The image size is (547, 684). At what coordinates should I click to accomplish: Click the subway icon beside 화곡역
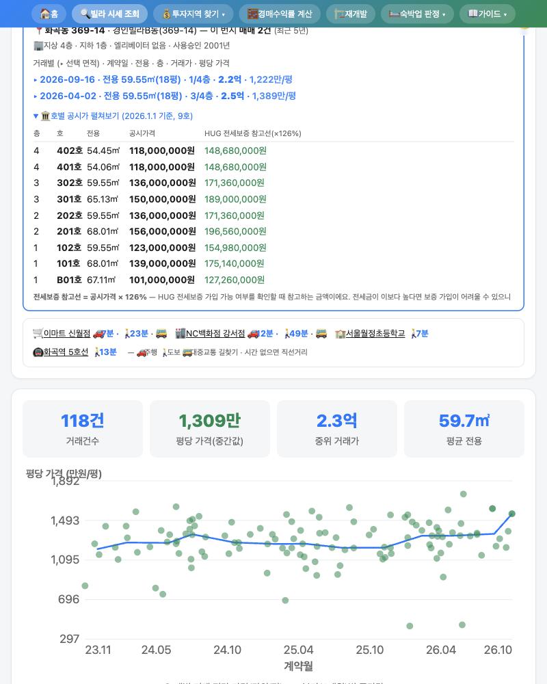click(x=38, y=352)
